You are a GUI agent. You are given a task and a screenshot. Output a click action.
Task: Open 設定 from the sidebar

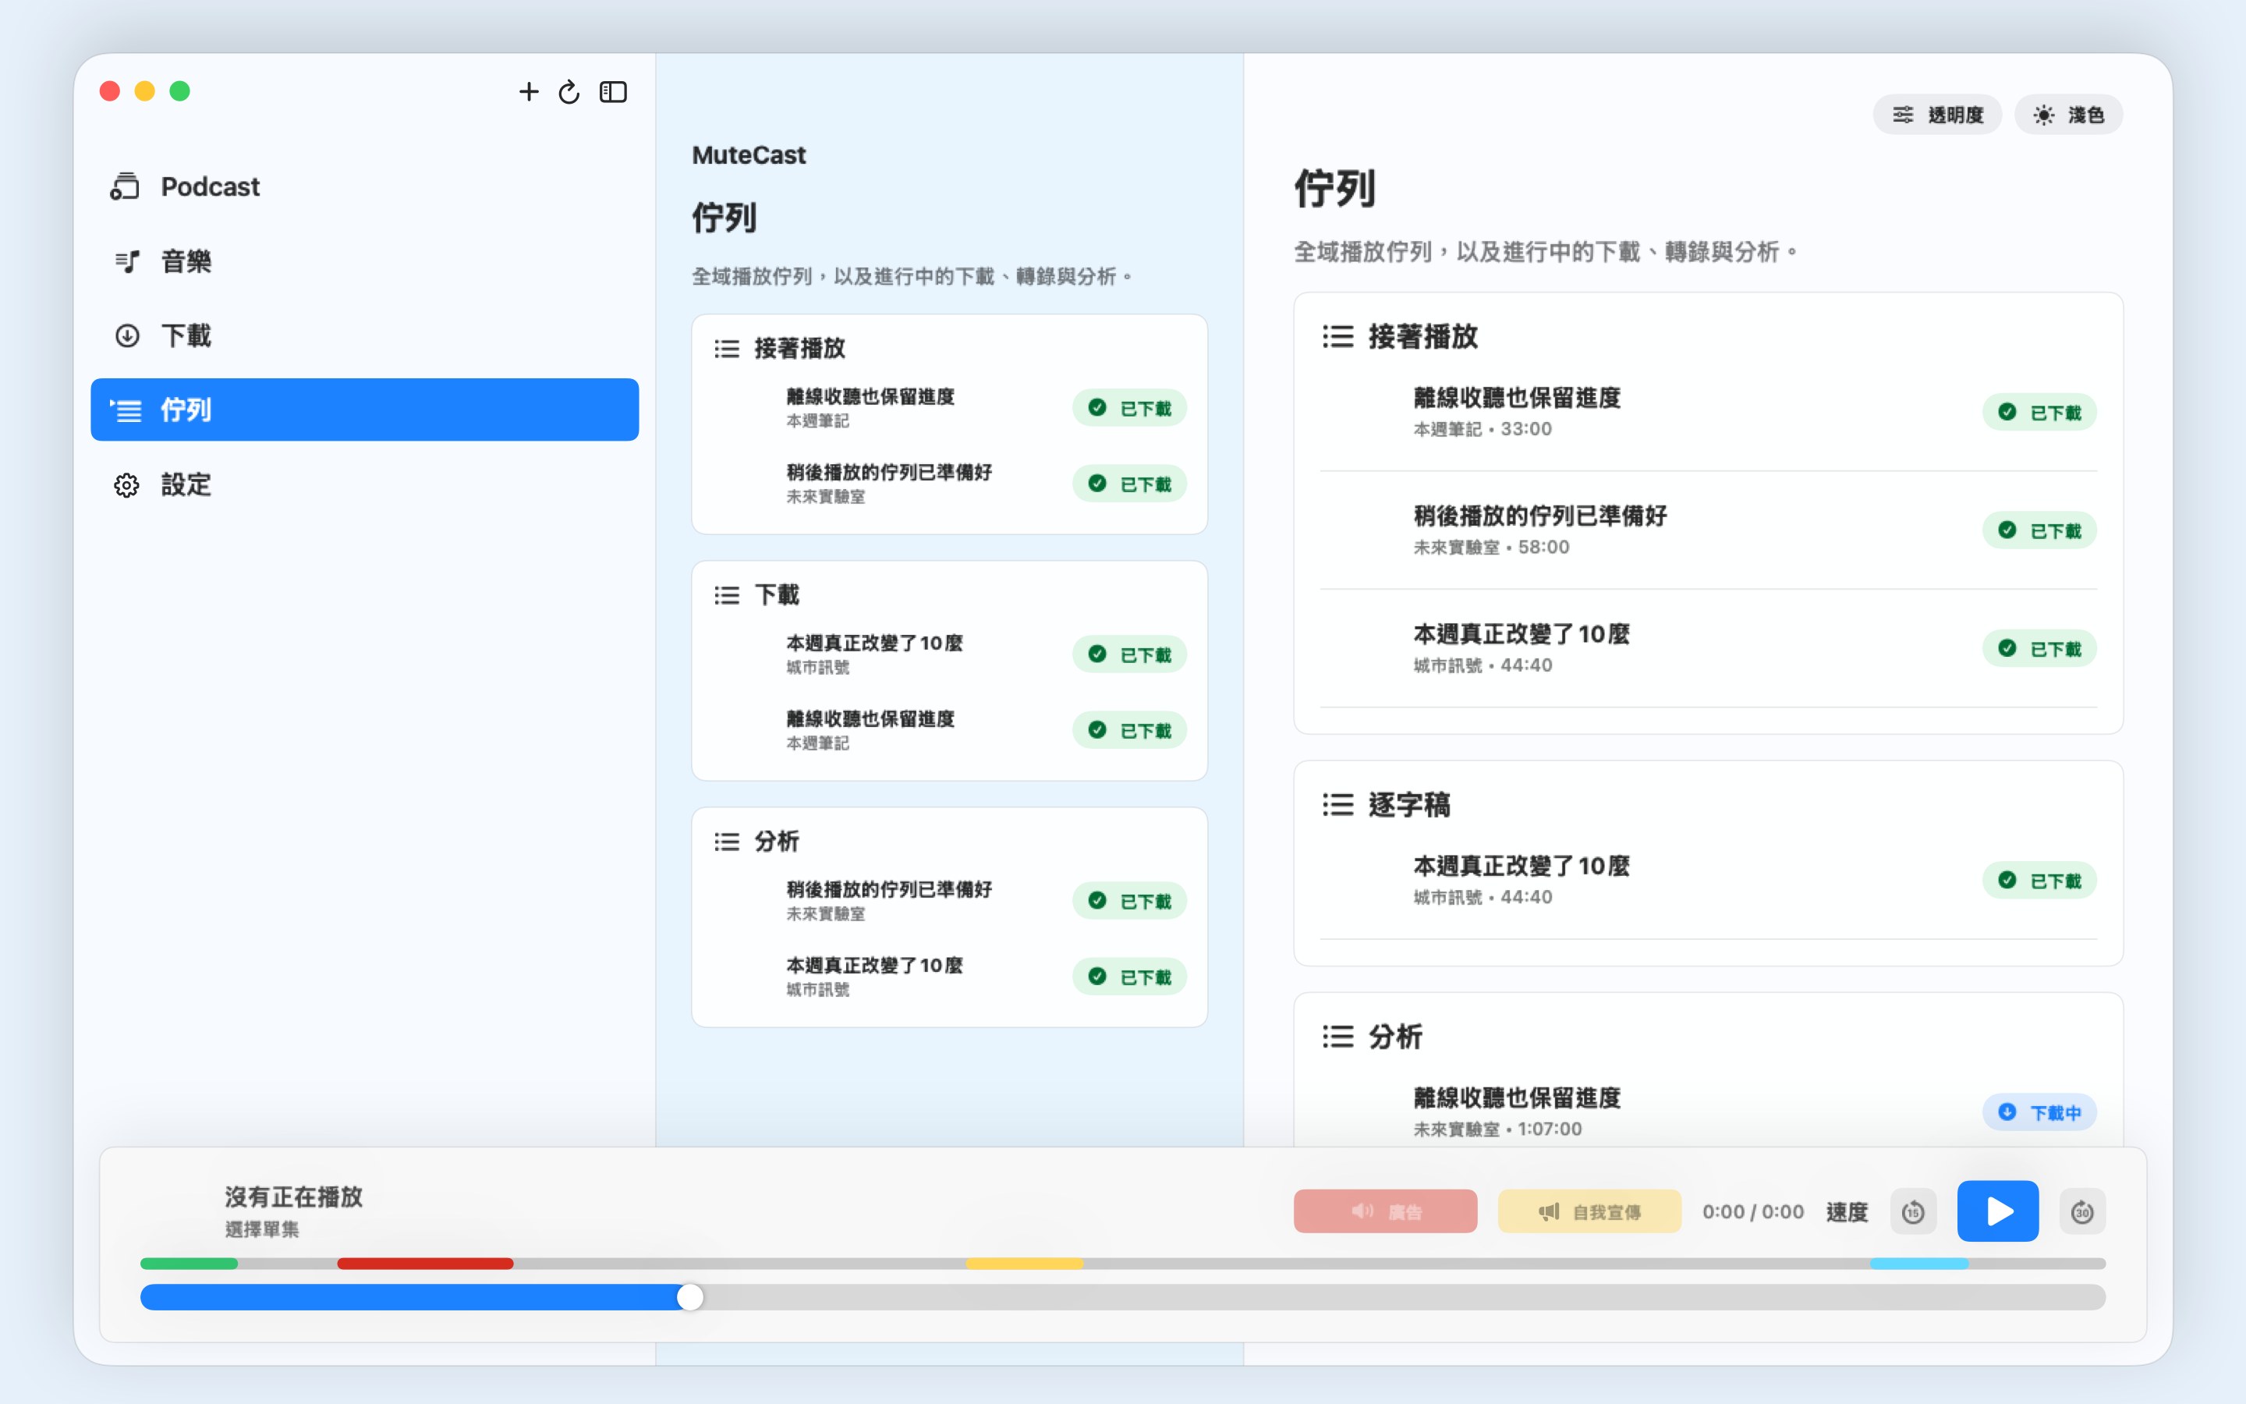click(365, 484)
